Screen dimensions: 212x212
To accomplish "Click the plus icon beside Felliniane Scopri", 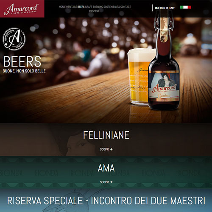I will [x=111, y=149].
